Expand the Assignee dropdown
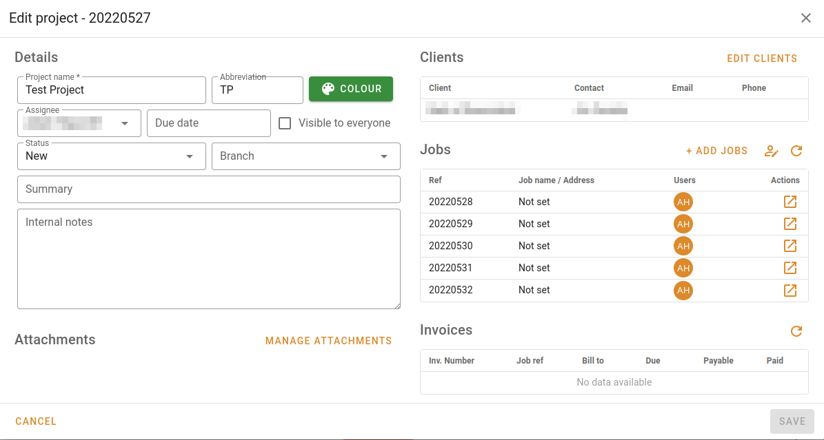The image size is (824, 440). point(125,123)
